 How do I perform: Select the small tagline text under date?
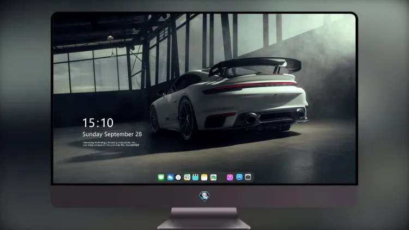pyautogui.click(x=111, y=144)
